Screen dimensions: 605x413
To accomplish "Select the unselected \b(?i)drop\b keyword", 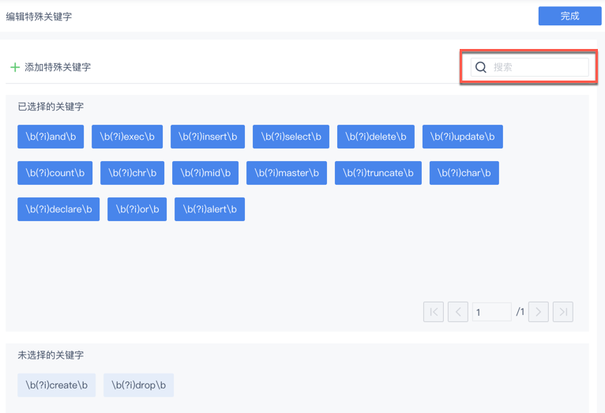I will tap(138, 385).
